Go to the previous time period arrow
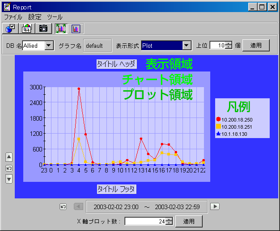This screenshot has width=280, height=231. 78,206
